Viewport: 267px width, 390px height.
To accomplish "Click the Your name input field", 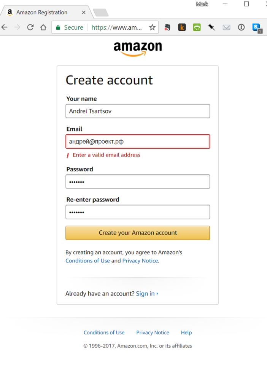I will pyautogui.click(x=138, y=111).
